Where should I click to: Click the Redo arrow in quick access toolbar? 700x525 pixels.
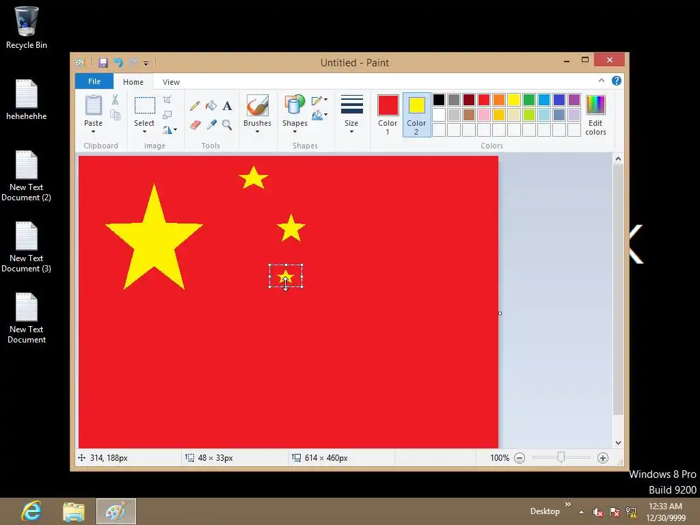coord(133,63)
